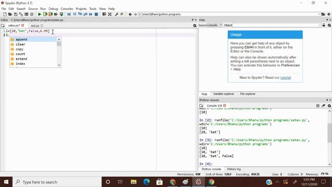Image resolution: width=332 pixels, height=187 pixels.
Task: Start debugging the file
Action: [x=69, y=14]
